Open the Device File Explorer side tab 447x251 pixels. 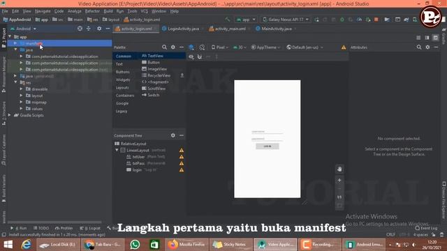click(444, 200)
